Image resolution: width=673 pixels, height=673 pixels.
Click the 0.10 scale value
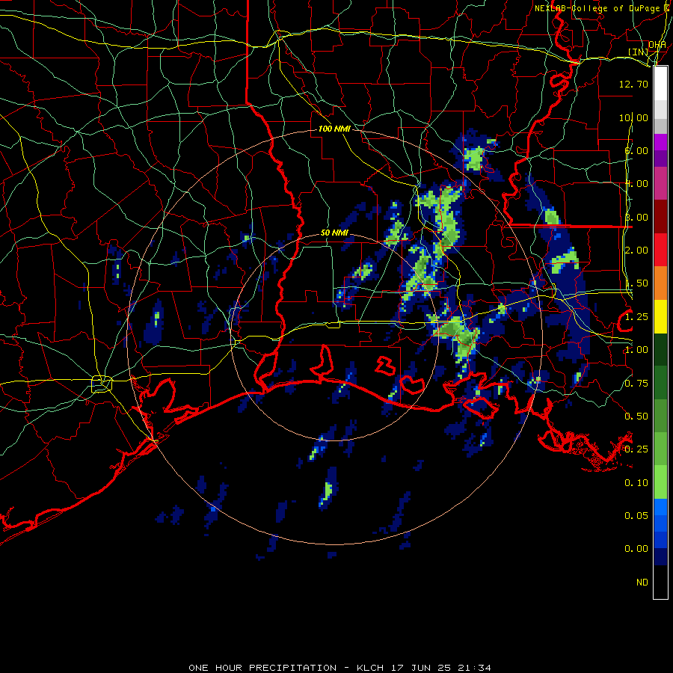[x=636, y=483]
